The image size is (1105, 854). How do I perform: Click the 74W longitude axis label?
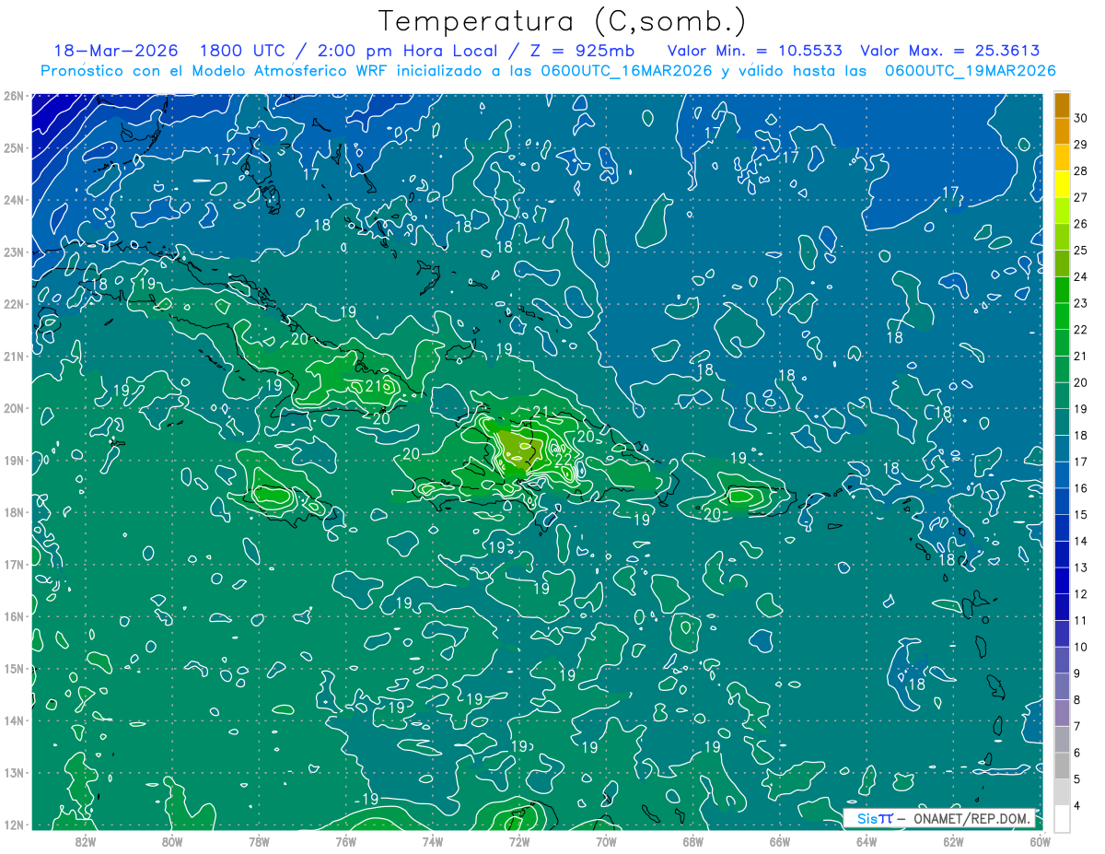pos(433,842)
